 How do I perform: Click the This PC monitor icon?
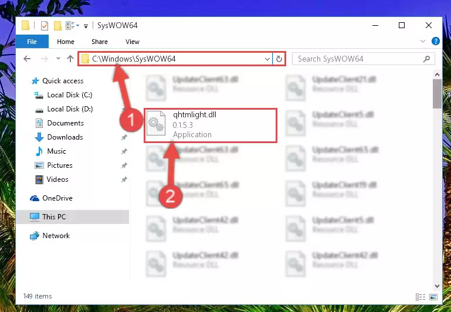35,217
